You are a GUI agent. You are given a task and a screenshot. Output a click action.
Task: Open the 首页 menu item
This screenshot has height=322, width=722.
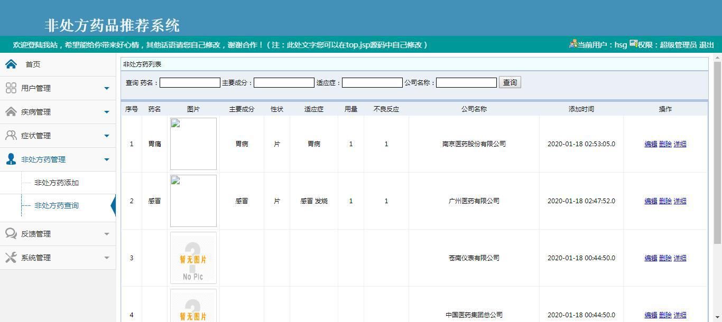58,64
